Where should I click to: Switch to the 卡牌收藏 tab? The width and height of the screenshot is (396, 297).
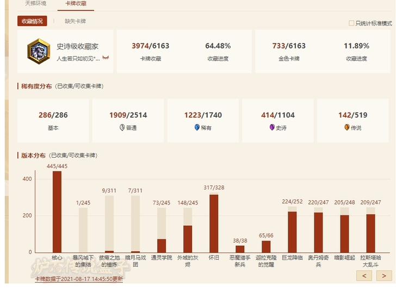click(x=76, y=3)
